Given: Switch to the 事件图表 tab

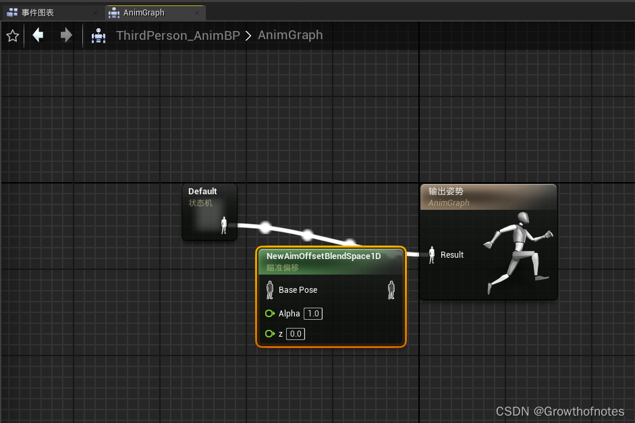Looking at the screenshot, I should pos(40,12).
